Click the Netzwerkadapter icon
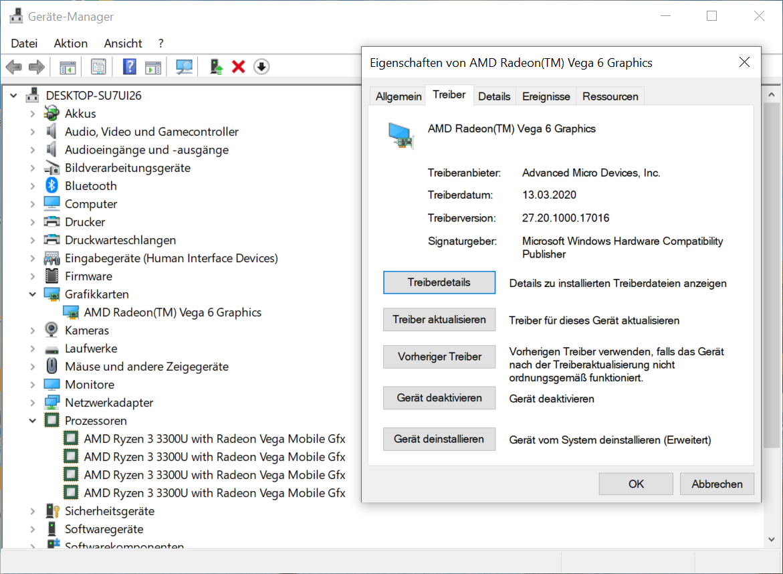This screenshot has width=783, height=574. coord(51,402)
